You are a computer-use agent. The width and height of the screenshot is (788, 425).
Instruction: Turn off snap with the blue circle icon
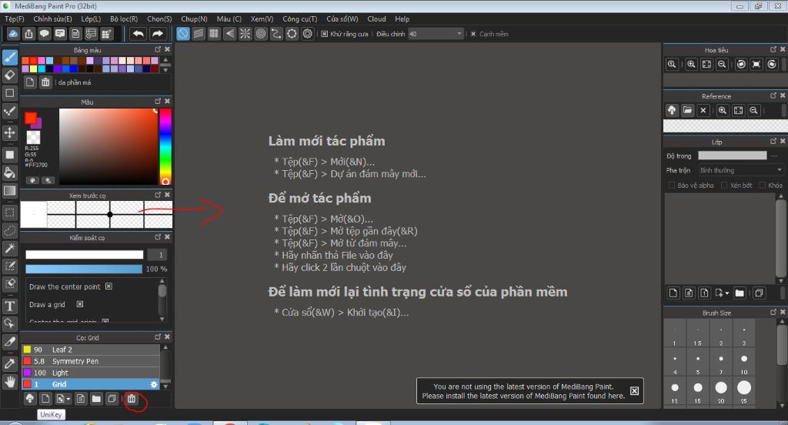[x=183, y=34]
